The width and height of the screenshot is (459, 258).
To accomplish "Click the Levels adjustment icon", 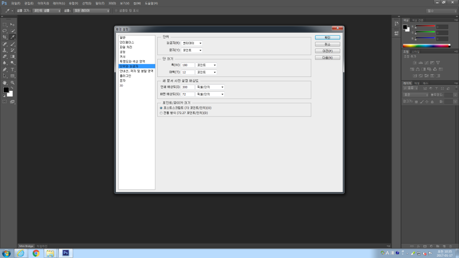I will click(421, 63).
